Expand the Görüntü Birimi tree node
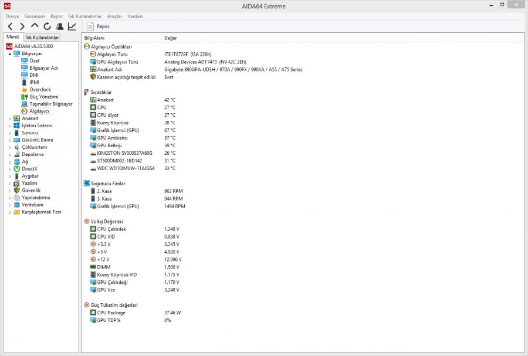The image size is (528, 356). point(9,140)
